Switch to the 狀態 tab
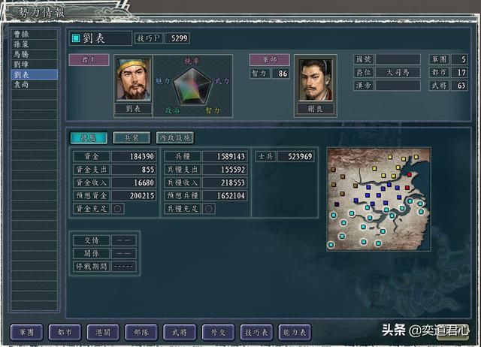Viewport: 481px width, 347px height. (x=89, y=138)
